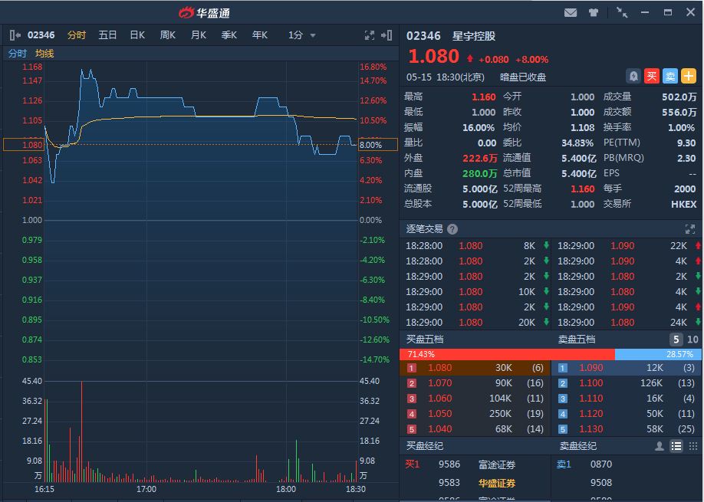Viewport: 704px width, 502px height.
Task: Click the red 71.43% bid ratio bar
Action: tap(507, 354)
